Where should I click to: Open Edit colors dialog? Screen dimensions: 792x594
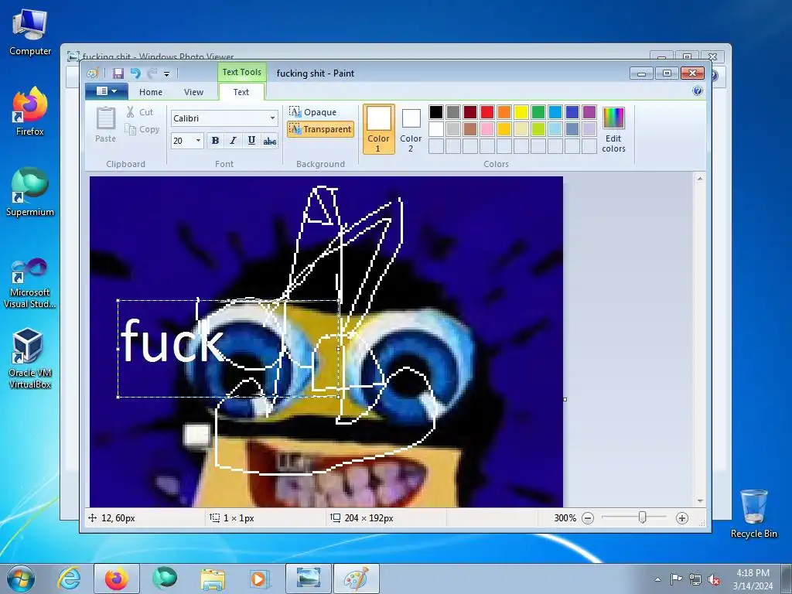613,129
